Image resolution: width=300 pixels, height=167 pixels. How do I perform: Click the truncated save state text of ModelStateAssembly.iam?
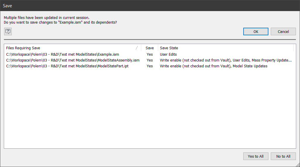(226, 60)
